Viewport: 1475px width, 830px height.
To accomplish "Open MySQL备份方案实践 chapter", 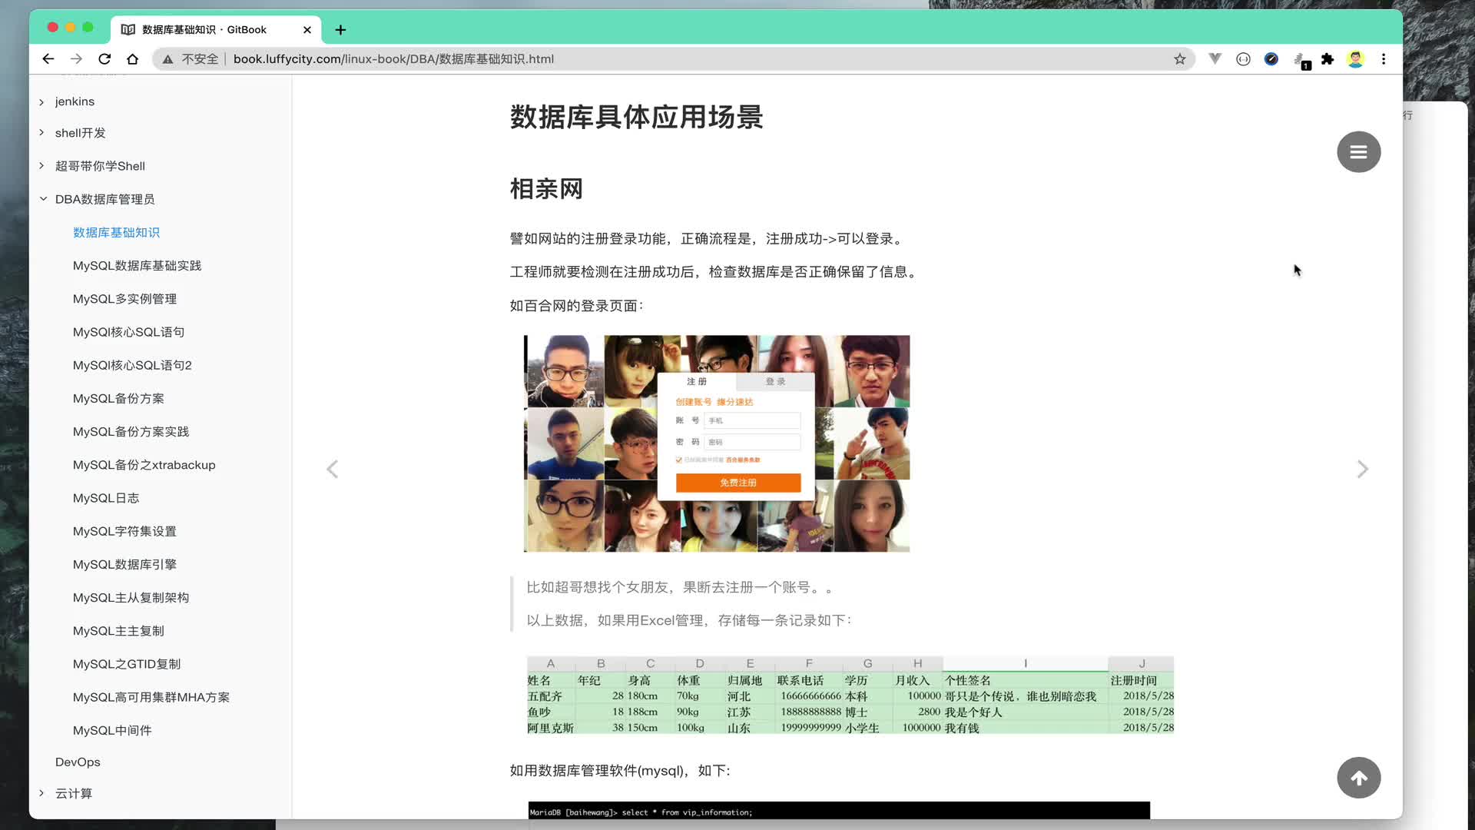I will pos(131,432).
